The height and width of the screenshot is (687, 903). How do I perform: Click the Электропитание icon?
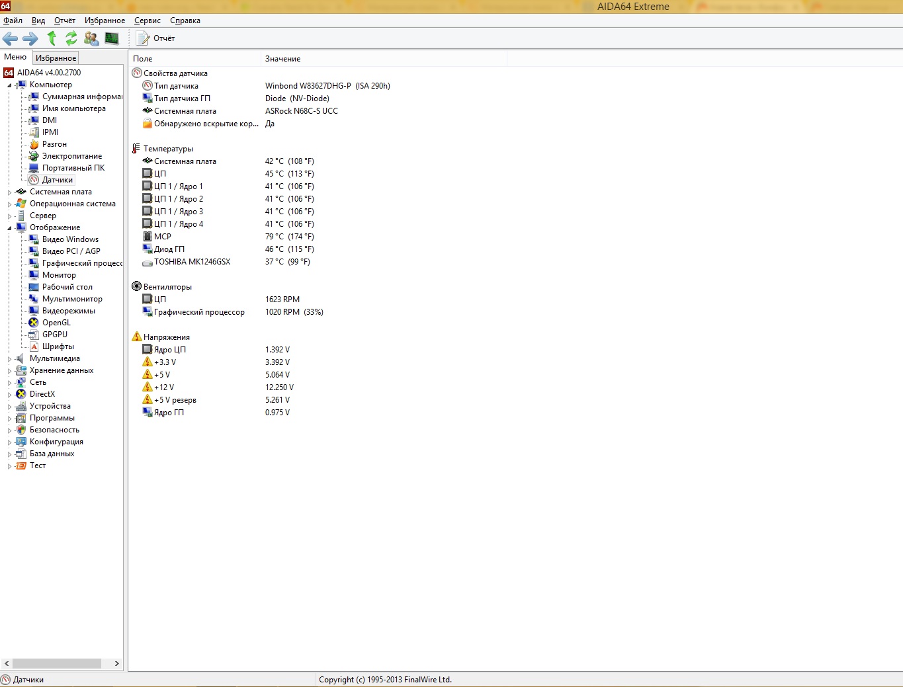(34, 156)
